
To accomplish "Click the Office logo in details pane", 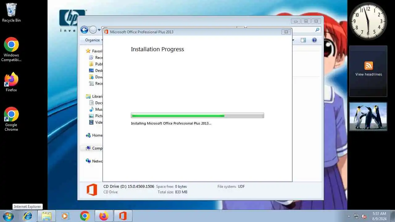I will (92, 189).
